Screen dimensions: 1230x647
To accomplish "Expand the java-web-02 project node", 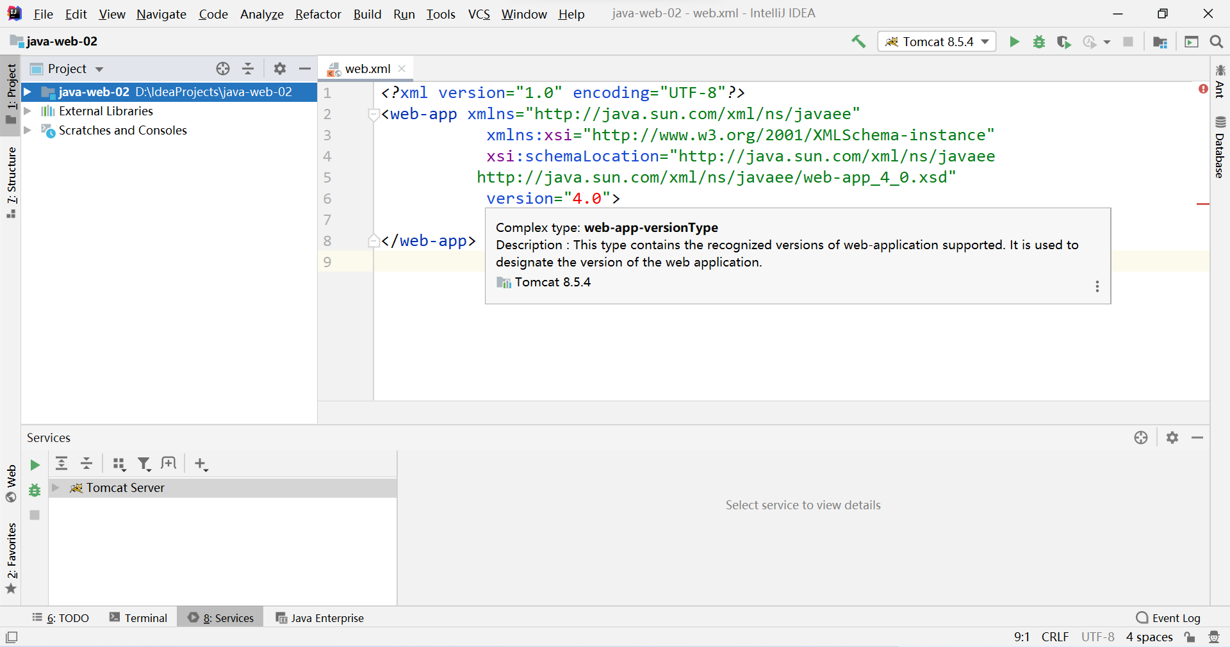I will tap(28, 92).
